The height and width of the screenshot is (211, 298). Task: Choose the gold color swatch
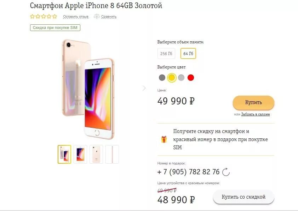(172, 78)
